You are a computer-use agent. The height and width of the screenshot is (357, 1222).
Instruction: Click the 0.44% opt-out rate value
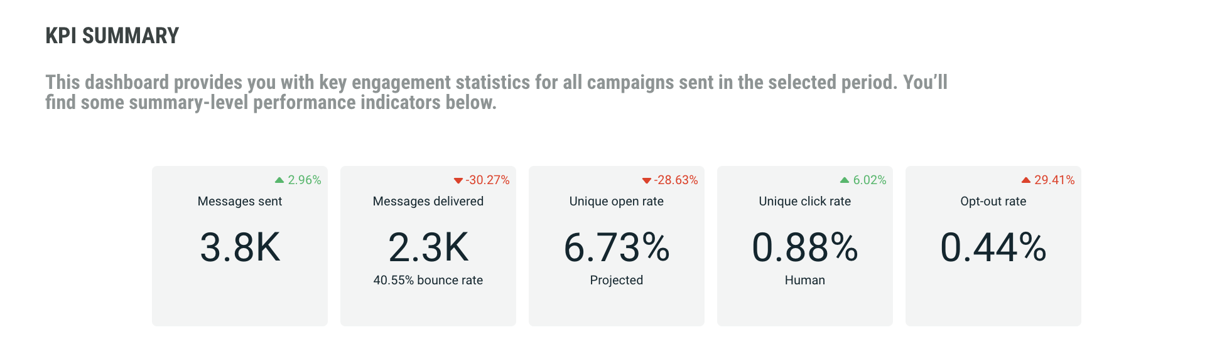click(993, 247)
